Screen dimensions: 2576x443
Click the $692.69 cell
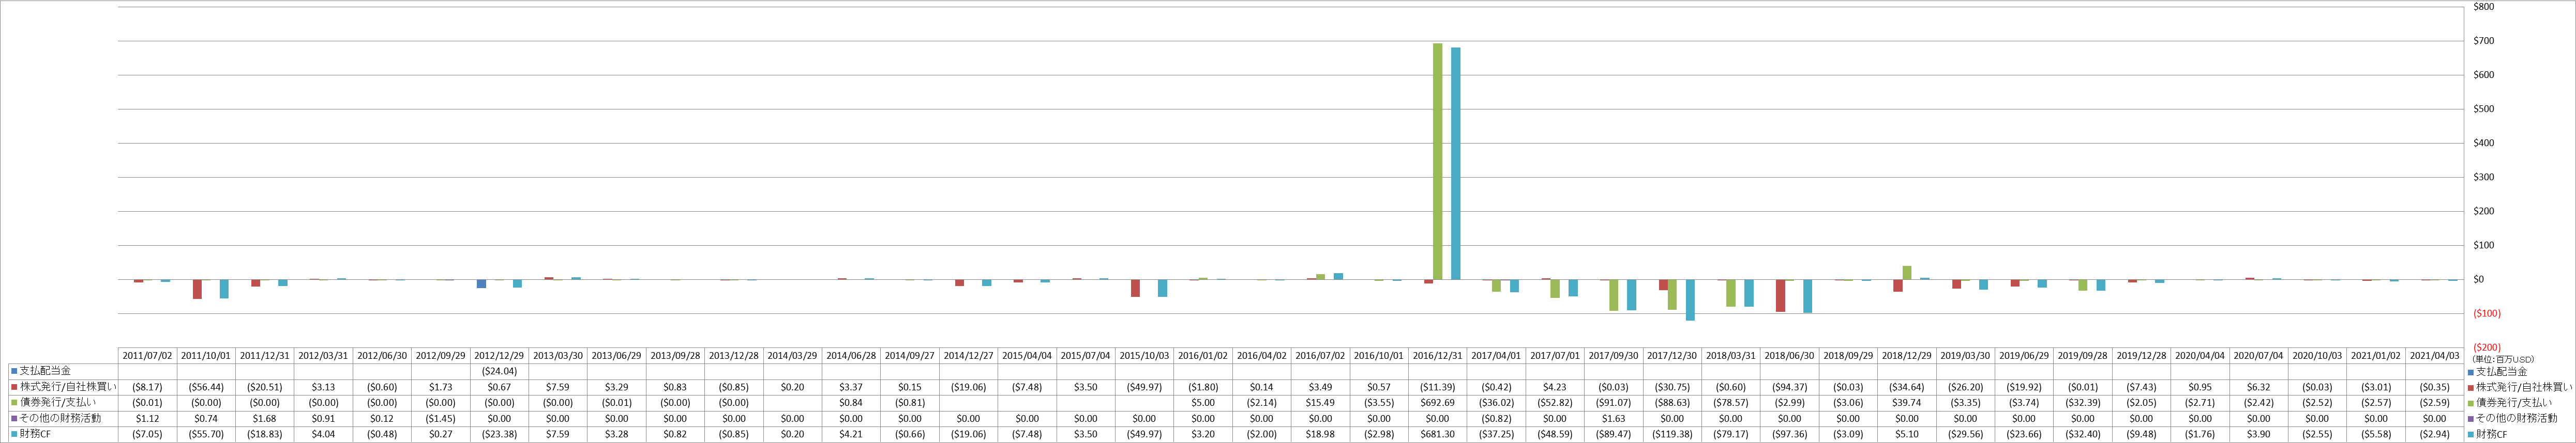click(1437, 403)
